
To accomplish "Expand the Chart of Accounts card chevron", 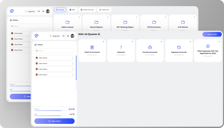I will (x=103, y=41).
